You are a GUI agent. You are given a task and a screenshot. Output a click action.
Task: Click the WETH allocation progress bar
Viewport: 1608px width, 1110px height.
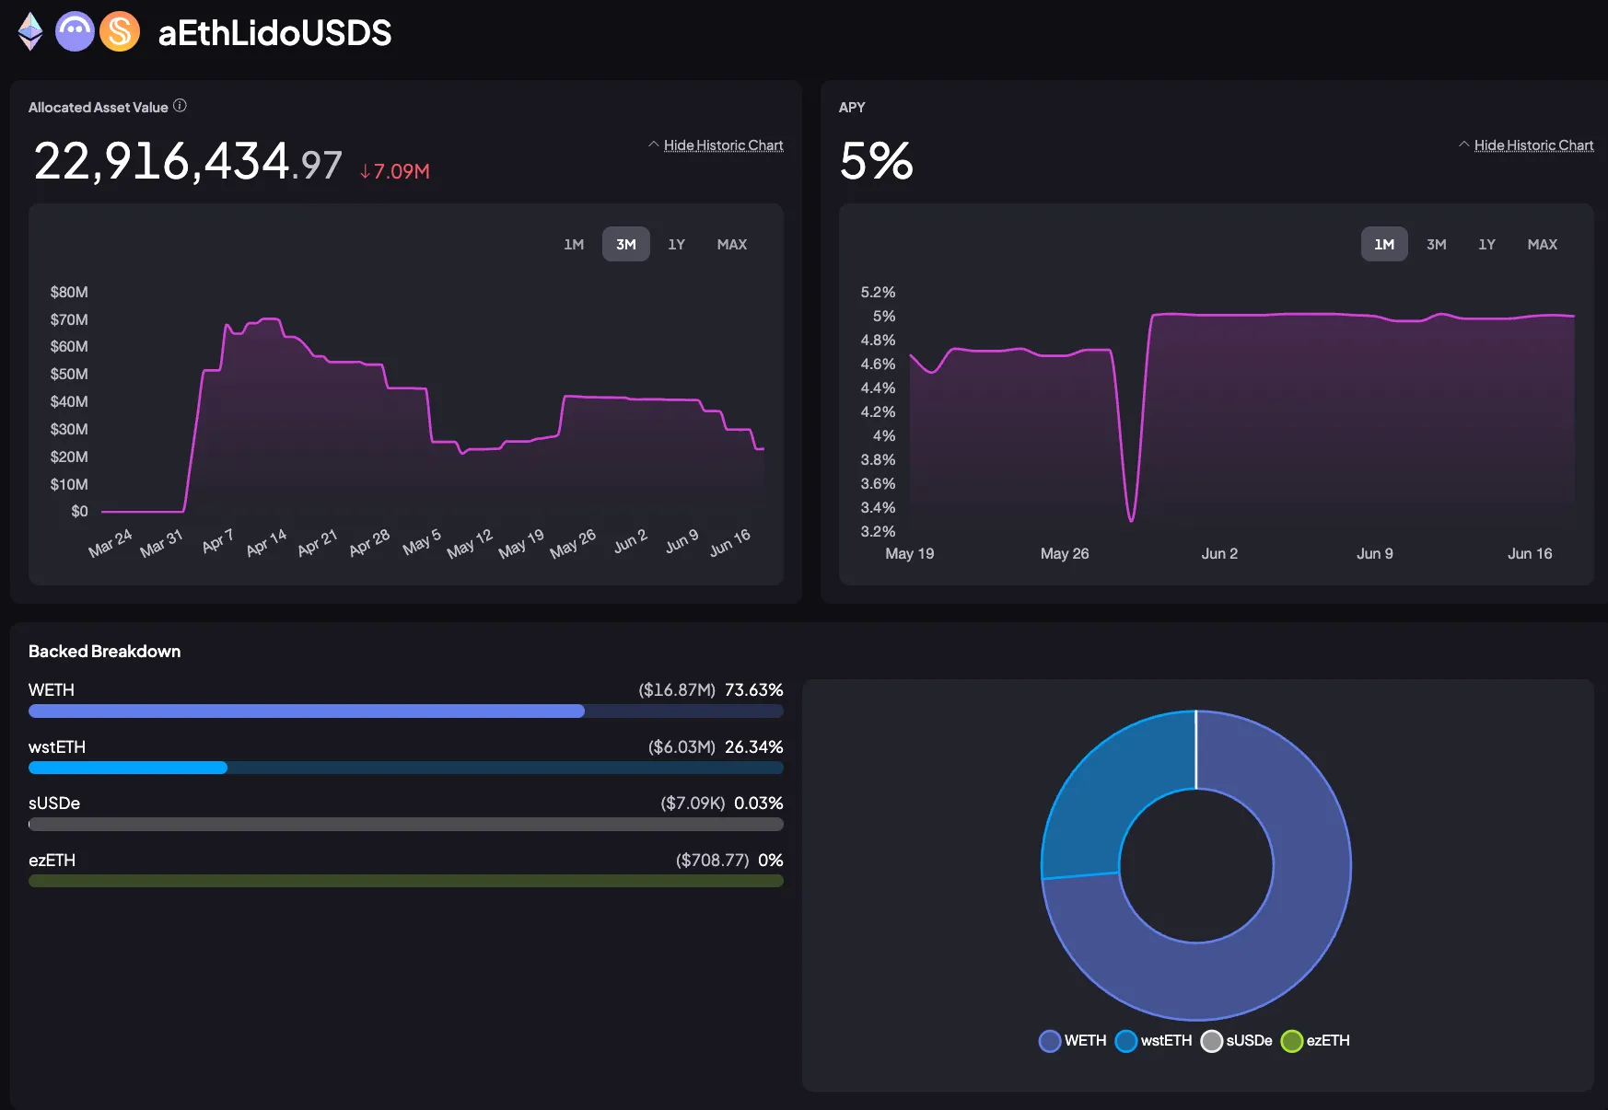click(406, 711)
